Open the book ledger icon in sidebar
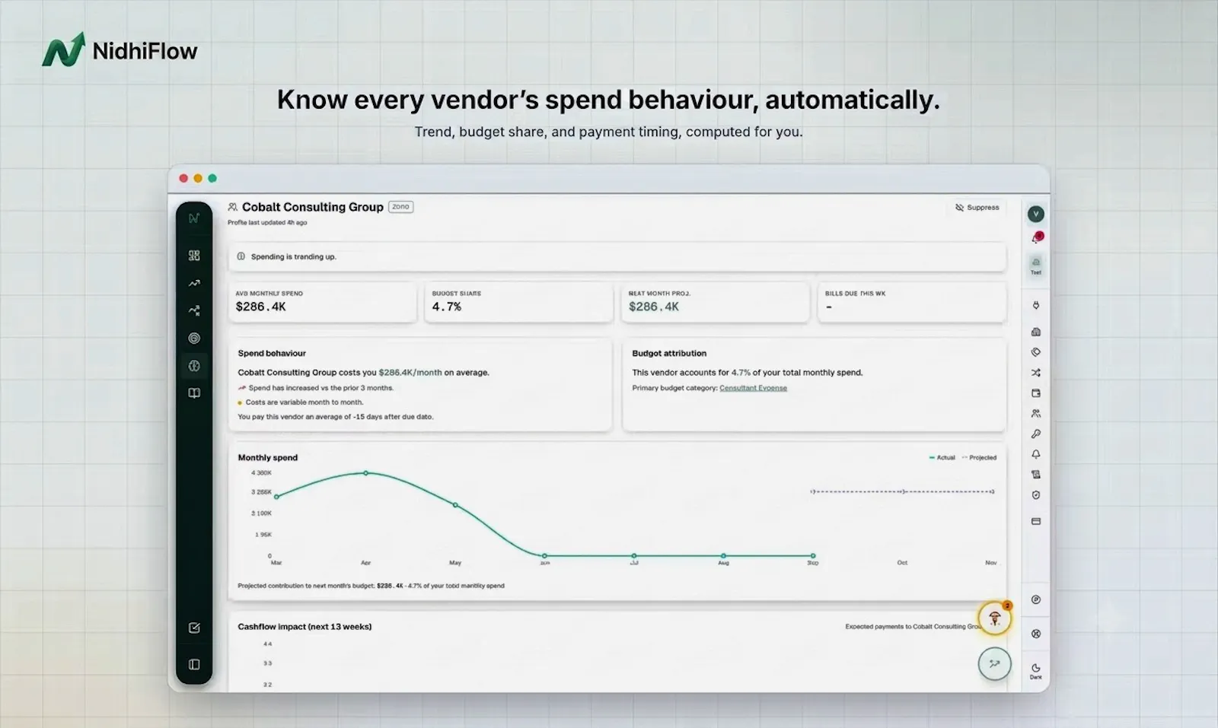This screenshot has width=1218, height=728. [x=194, y=393]
